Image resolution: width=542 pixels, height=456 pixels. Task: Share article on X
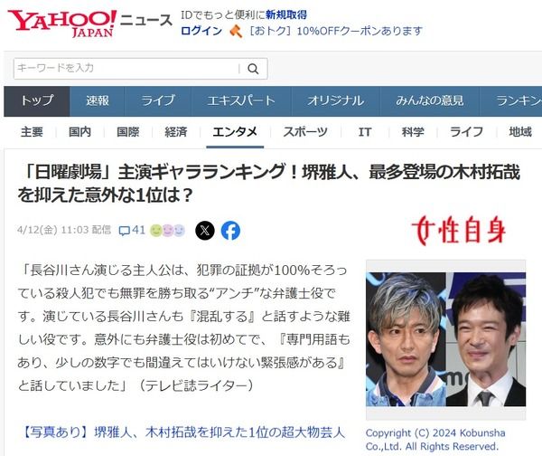pos(205,230)
